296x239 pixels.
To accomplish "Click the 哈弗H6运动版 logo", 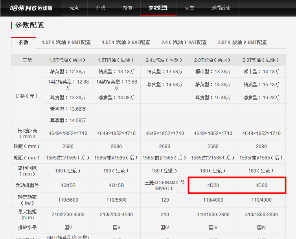I will point(31,8).
